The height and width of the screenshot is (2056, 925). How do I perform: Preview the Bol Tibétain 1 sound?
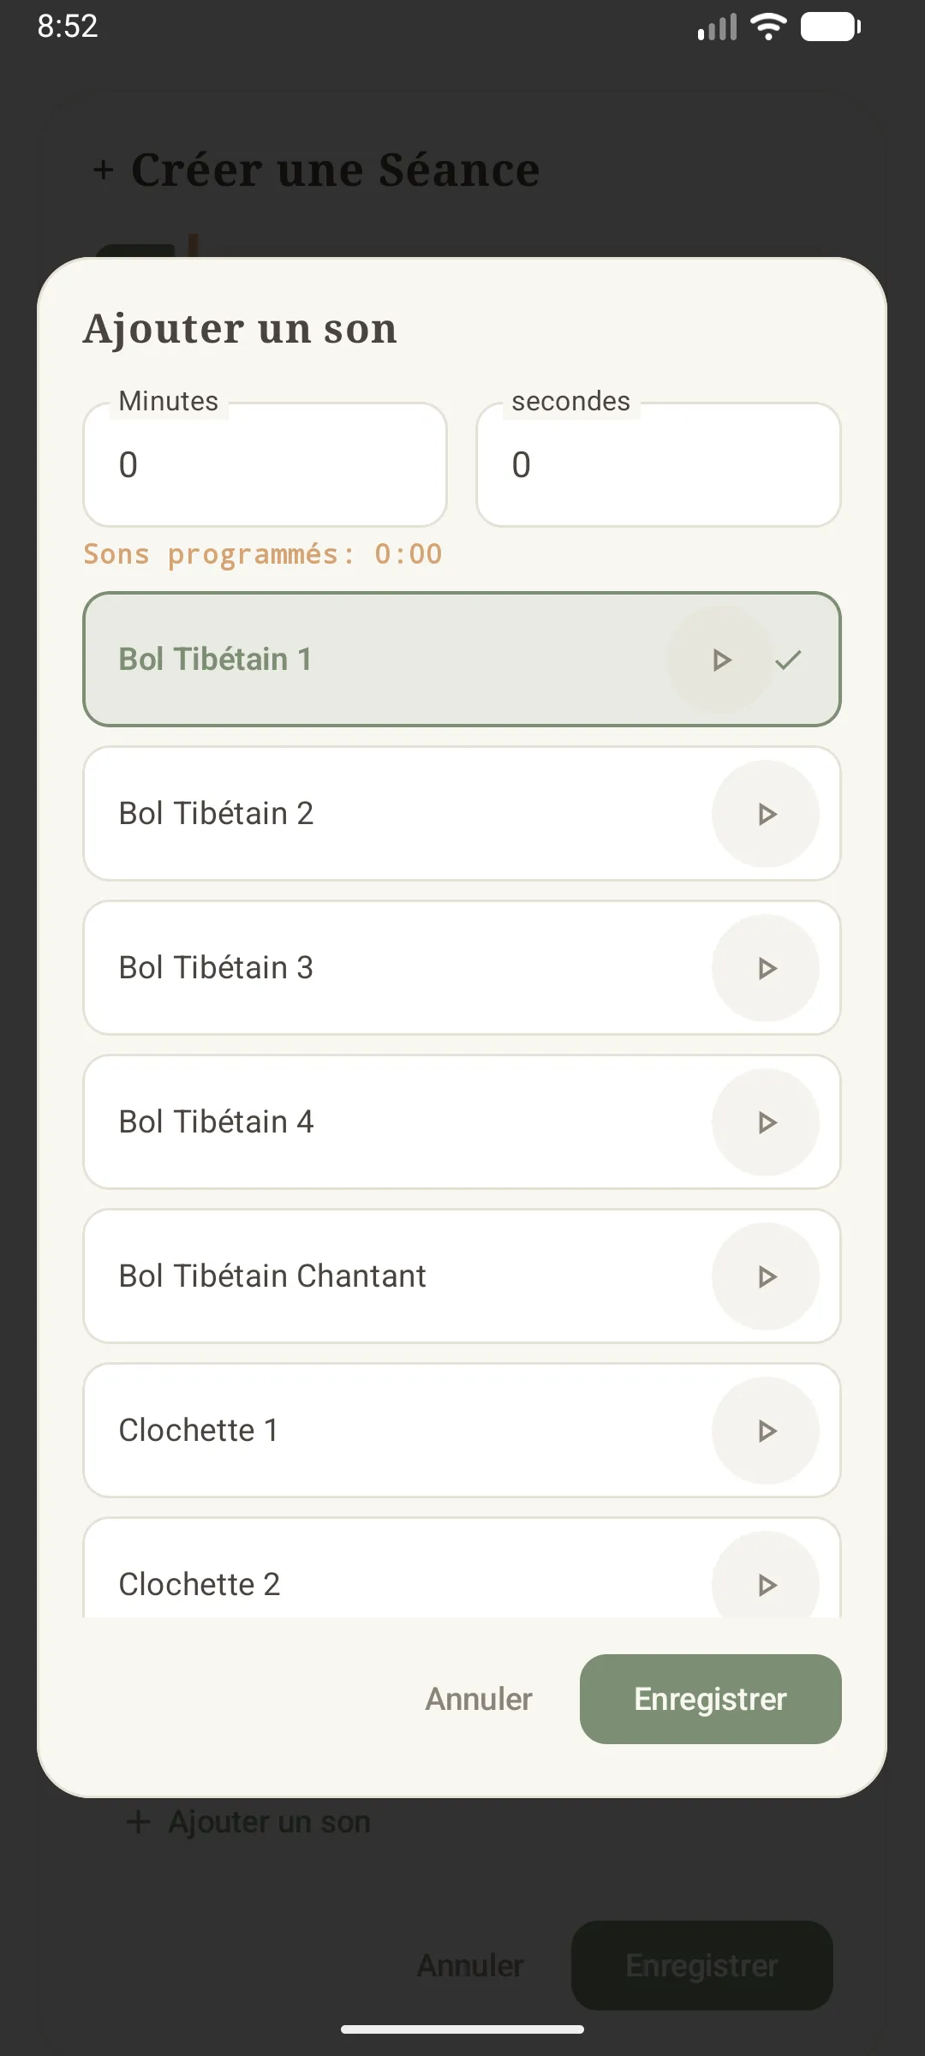pos(721,660)
